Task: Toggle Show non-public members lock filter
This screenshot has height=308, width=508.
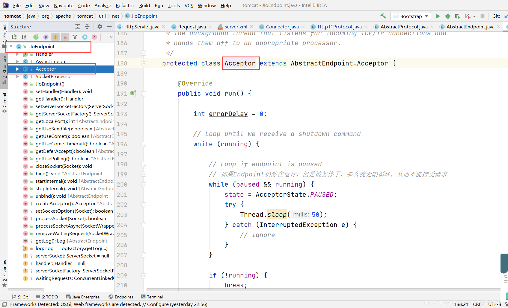Action: tap(65, 37)
